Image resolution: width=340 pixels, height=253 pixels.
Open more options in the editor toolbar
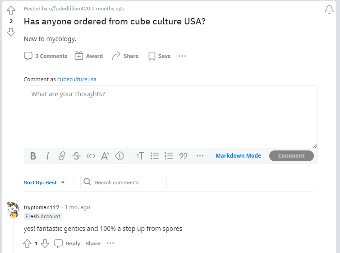tap(200, 156)
